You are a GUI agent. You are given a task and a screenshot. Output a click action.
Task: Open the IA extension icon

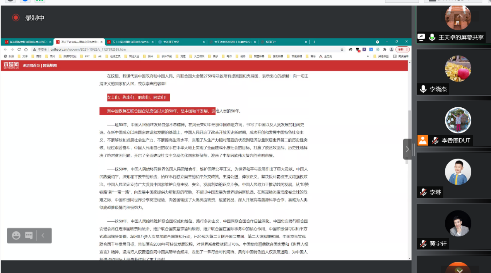point(364,49)
